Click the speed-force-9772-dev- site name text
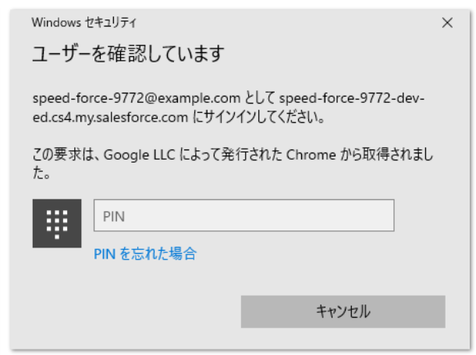The width and height of the screenshot is (476, 355). [352, 98]
